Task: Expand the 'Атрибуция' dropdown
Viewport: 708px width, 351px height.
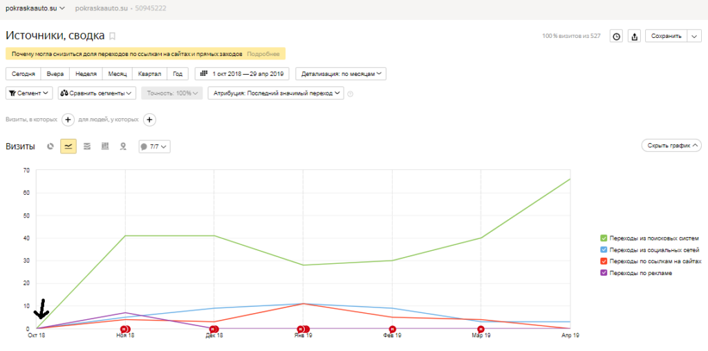Action: coord(276,93)
